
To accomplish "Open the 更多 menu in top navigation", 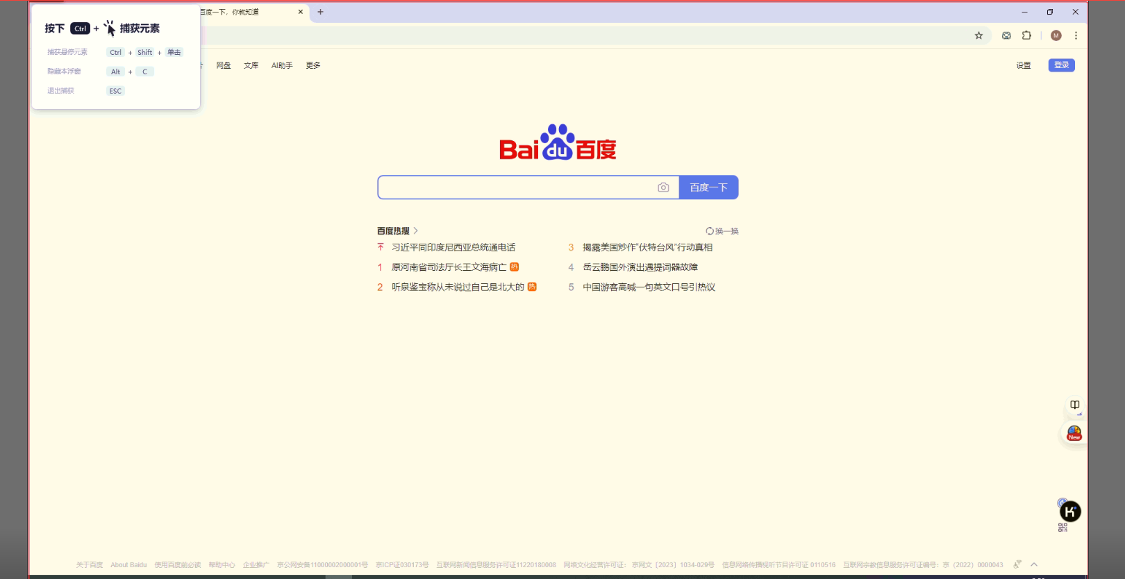I will [x=313, y=65].
